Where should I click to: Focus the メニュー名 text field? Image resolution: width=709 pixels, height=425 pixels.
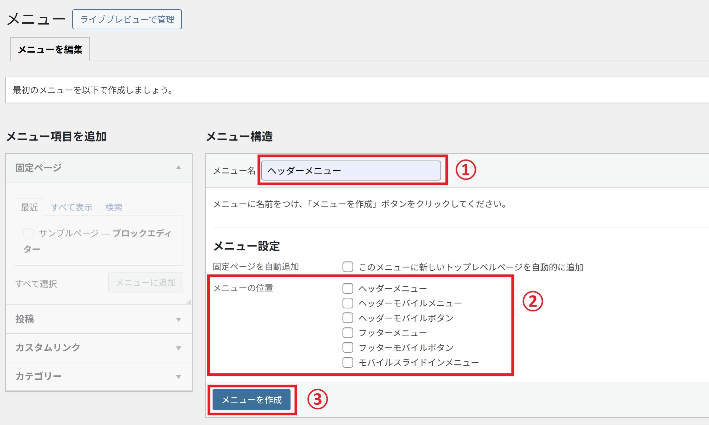(351, 171)
